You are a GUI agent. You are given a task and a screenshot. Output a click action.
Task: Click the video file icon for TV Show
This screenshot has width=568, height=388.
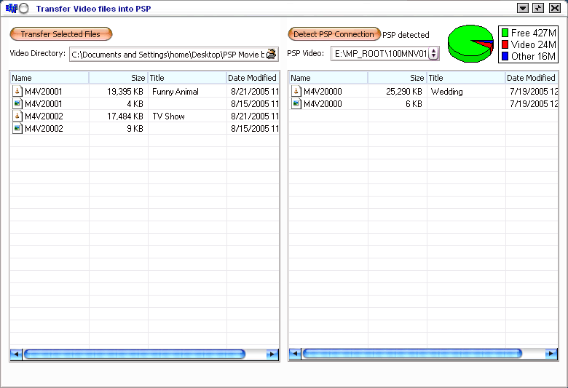[17, 116]
